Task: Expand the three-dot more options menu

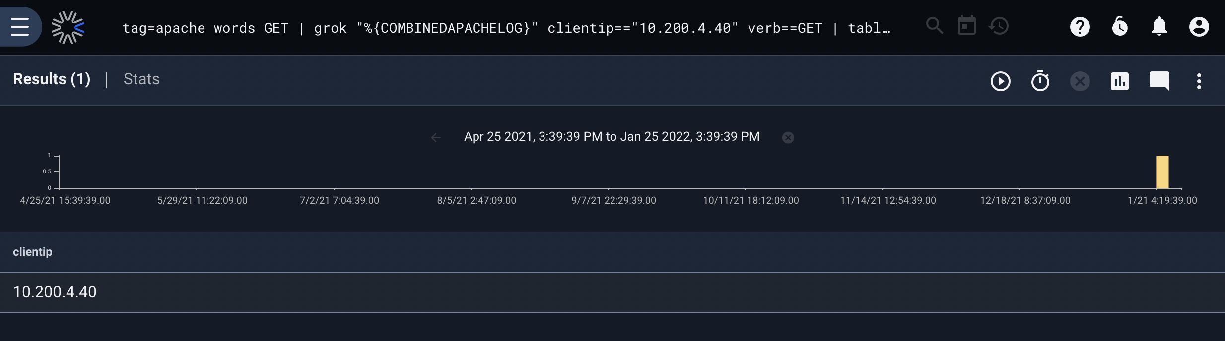Action: (1199, 81)
